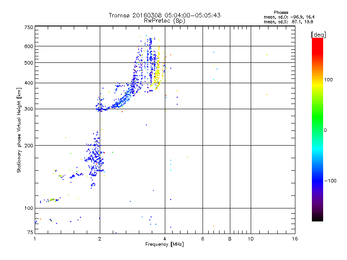Click the y-axis tick label '400'

[29, 83]
